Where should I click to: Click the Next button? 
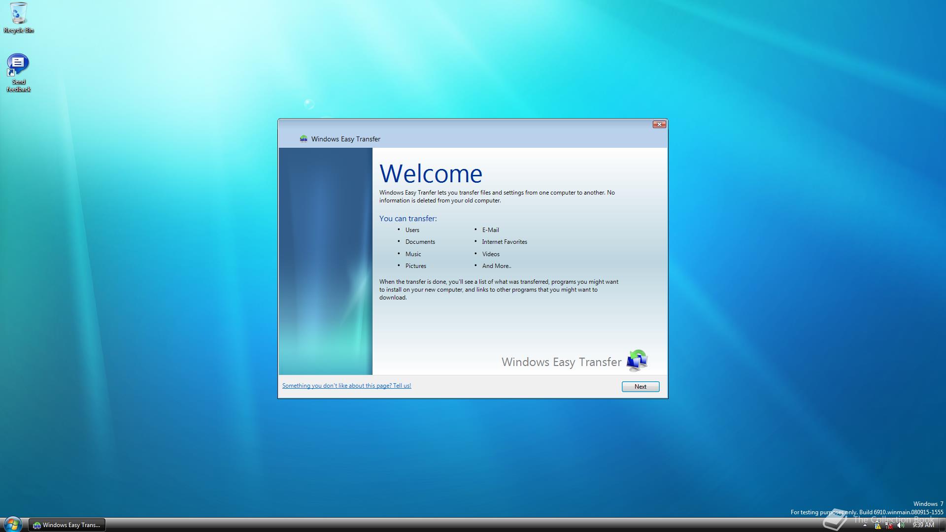point(640,387)
